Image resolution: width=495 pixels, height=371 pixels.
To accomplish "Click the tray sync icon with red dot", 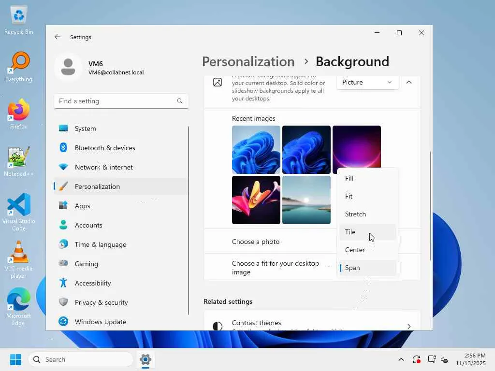I will (x=416, y=359).
